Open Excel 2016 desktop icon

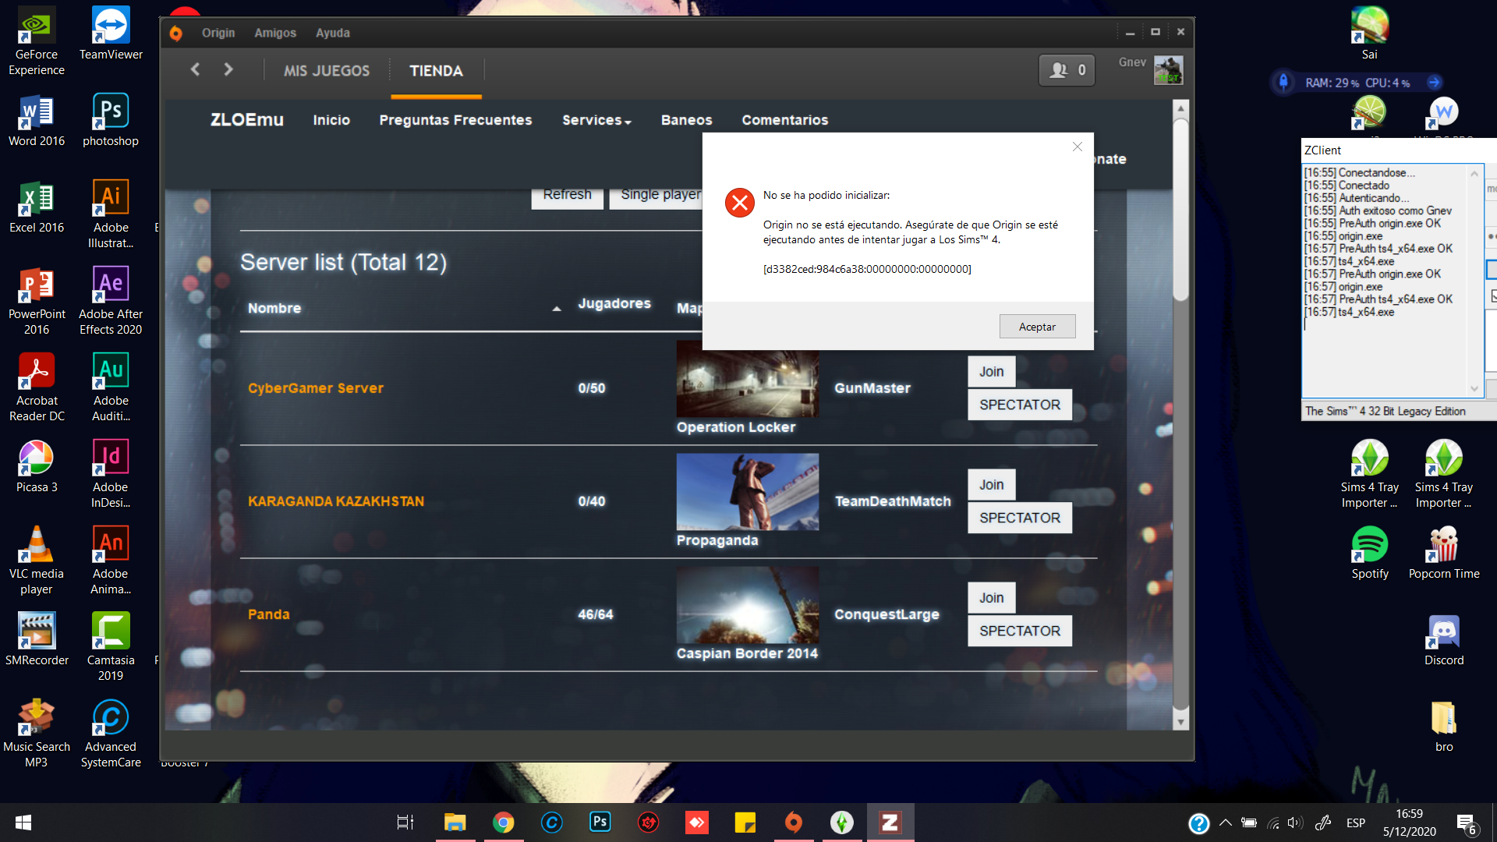point(37,207)
